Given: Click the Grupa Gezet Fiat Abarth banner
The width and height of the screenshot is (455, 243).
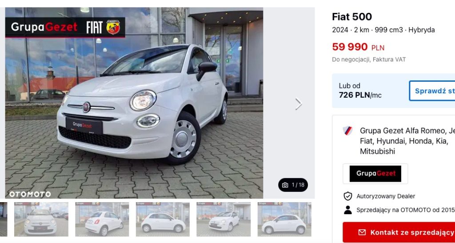Looking at the screenshot, I should pos(65,27).
